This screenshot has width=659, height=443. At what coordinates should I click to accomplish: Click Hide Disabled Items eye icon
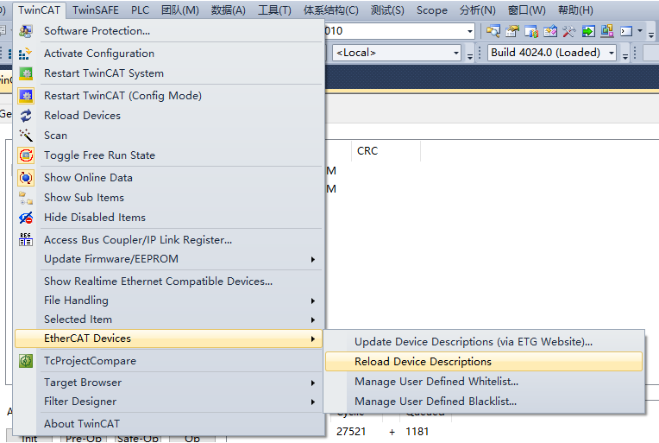26,218
